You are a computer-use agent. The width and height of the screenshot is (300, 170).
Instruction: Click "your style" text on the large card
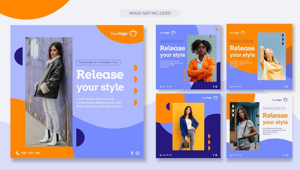pos(100,88)
